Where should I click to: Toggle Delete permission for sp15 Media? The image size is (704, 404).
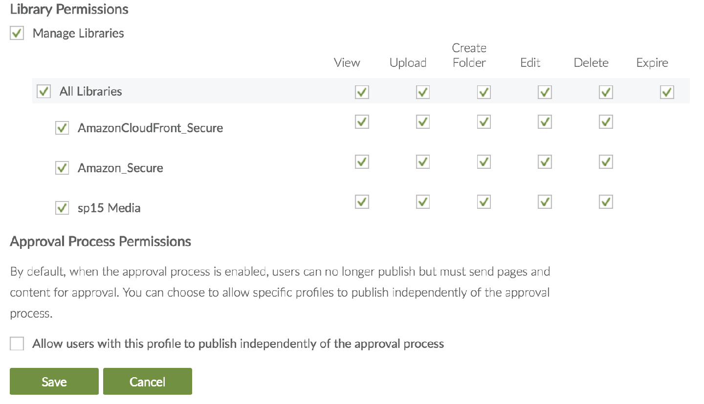[606, 202]
